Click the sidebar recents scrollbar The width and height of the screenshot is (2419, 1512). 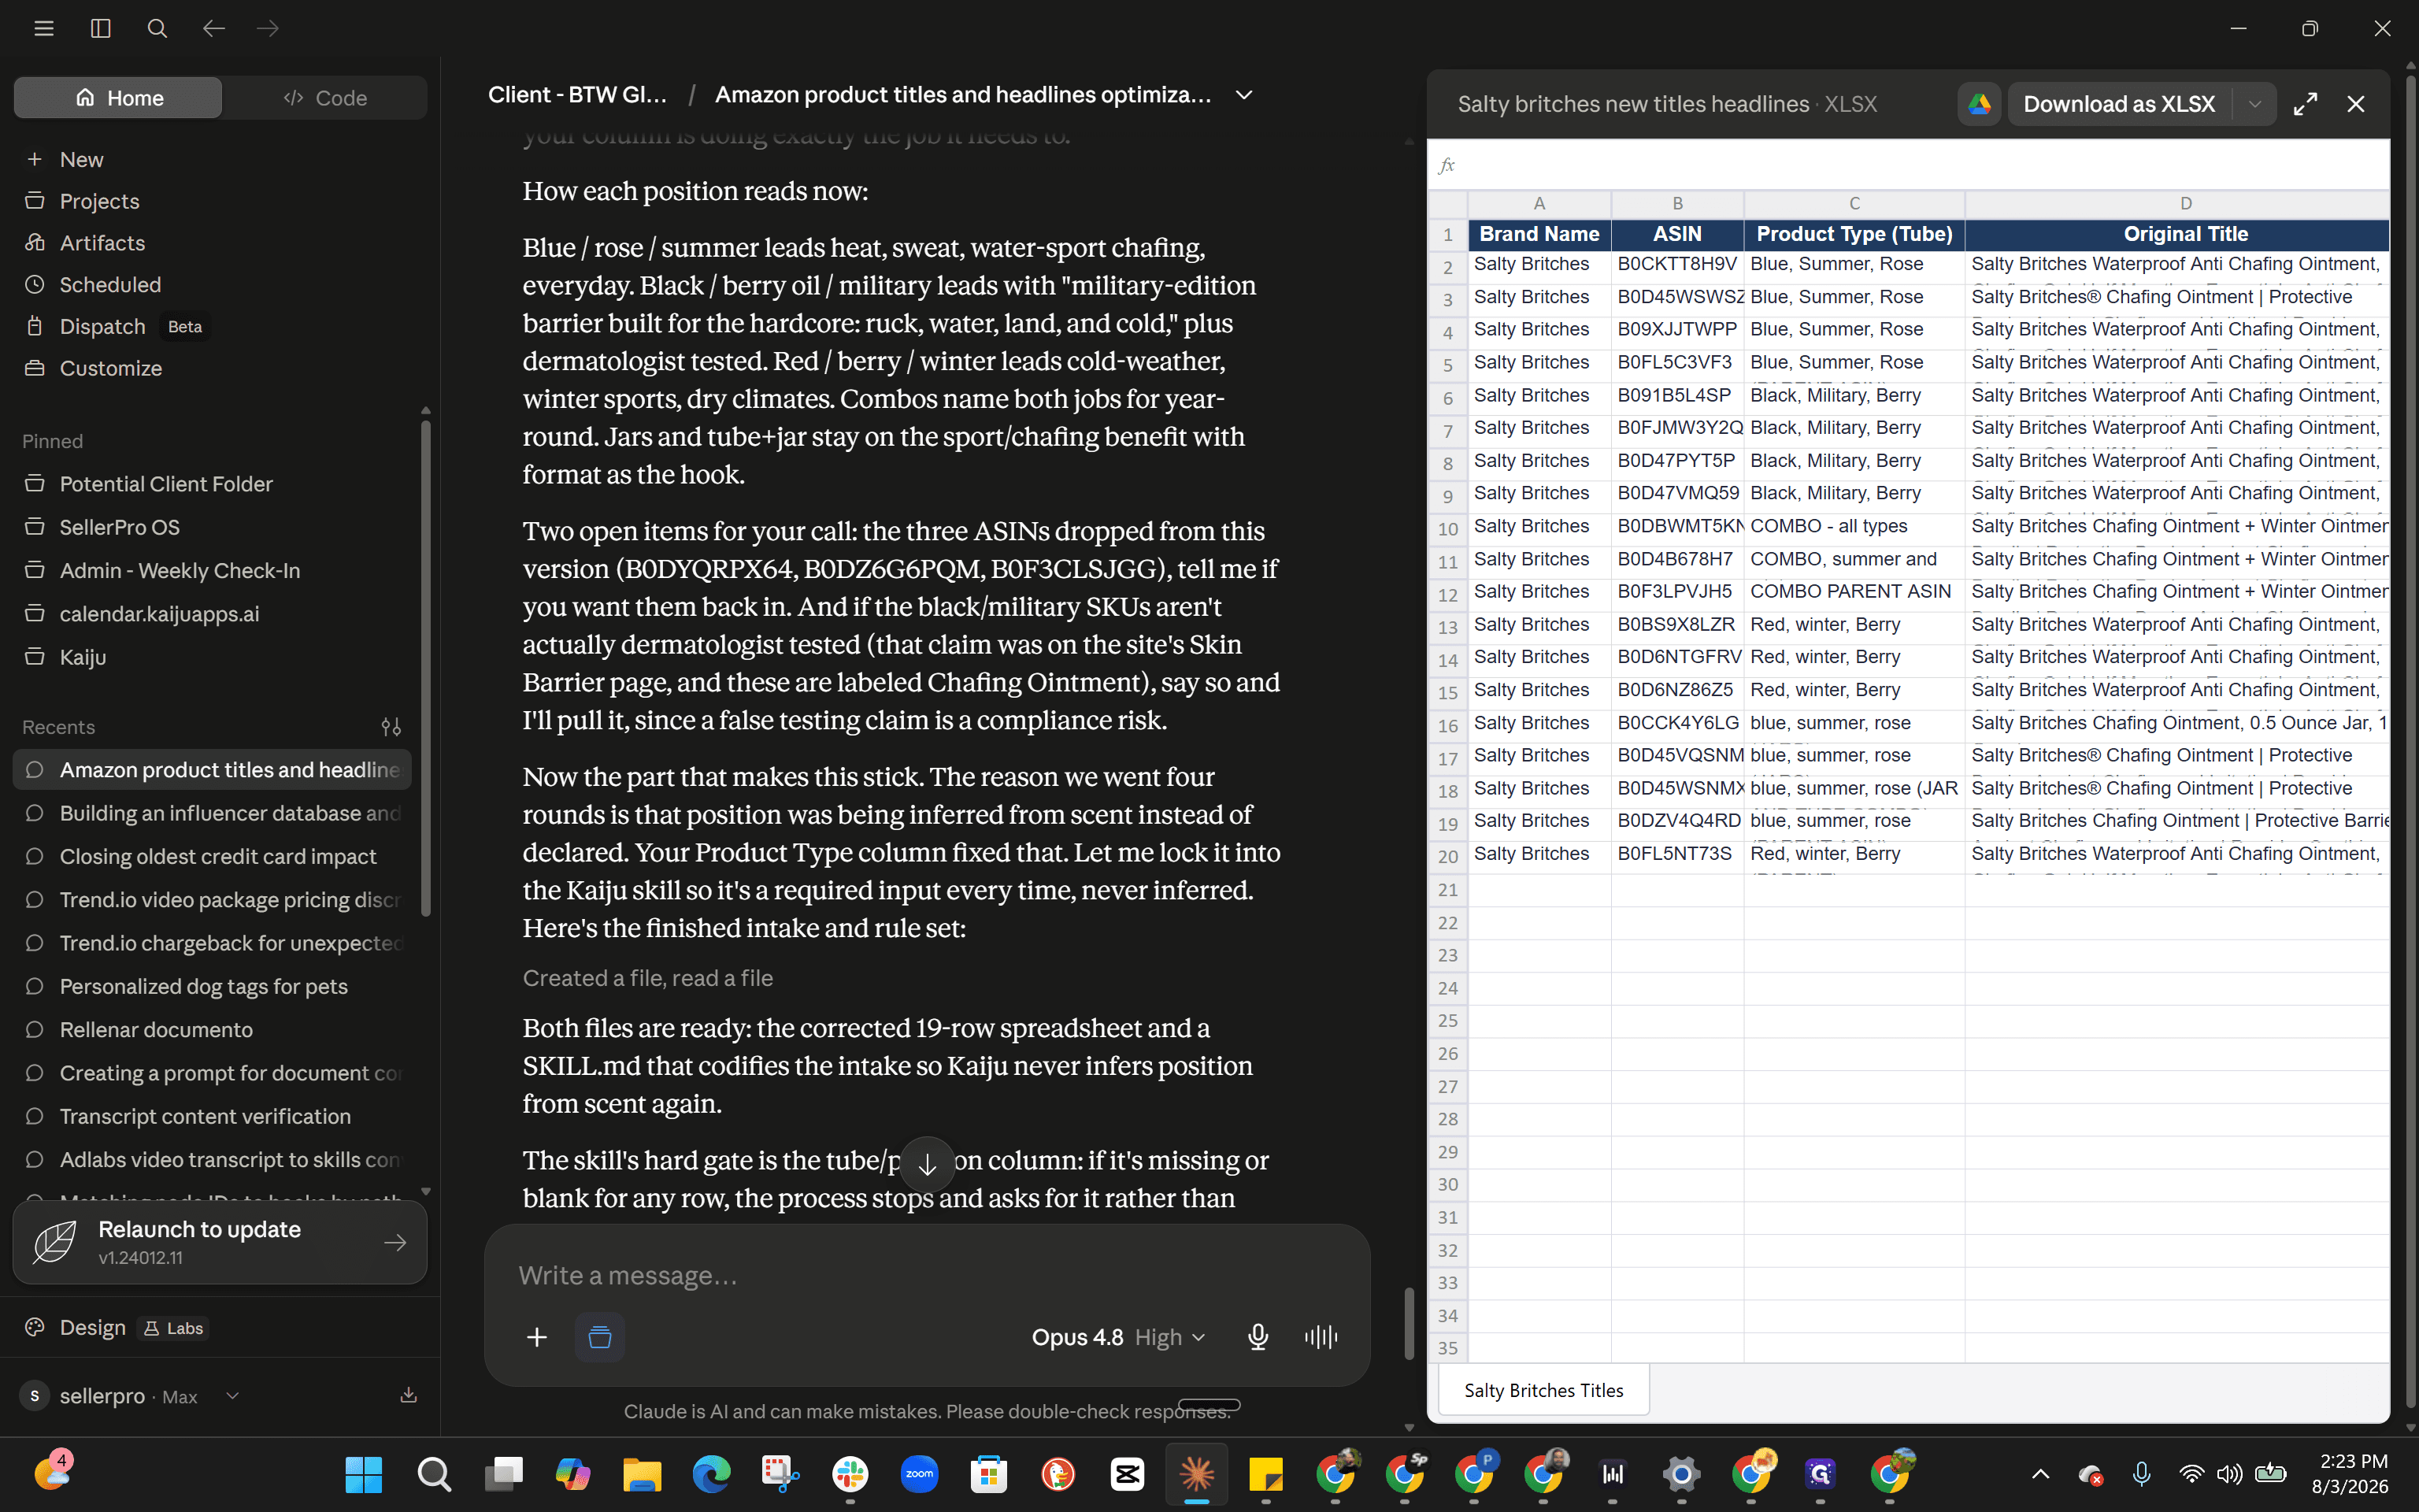point(426,668)
